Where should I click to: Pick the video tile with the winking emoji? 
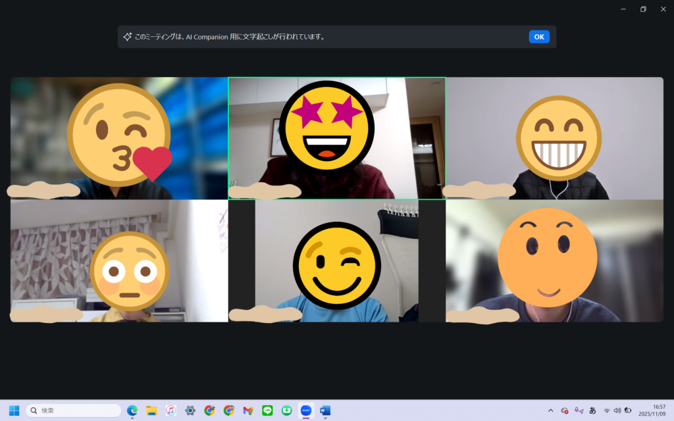click(x=336, y=261)
